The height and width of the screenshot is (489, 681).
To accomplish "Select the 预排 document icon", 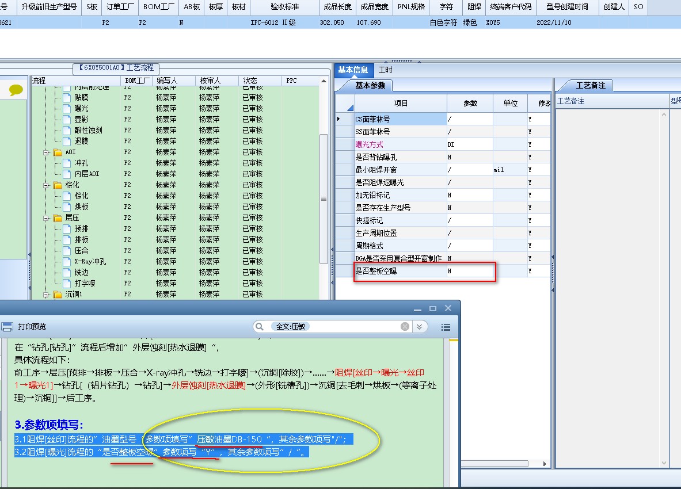I will [x=67, y=228].
